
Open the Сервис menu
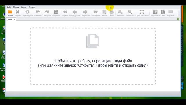pyautogui.click(x=24, y=7)
